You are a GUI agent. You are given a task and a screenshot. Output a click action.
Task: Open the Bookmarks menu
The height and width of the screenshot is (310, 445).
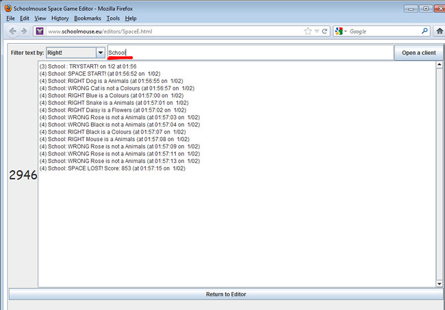point(87,18)
